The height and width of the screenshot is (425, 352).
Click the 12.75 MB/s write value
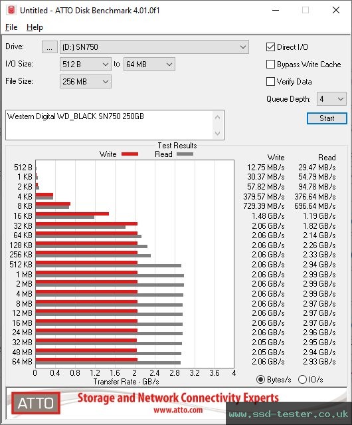tap(266, 168)
